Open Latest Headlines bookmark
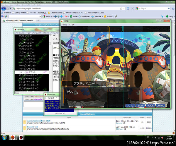This screenshot has width=176, height=146. click(55, 13)
